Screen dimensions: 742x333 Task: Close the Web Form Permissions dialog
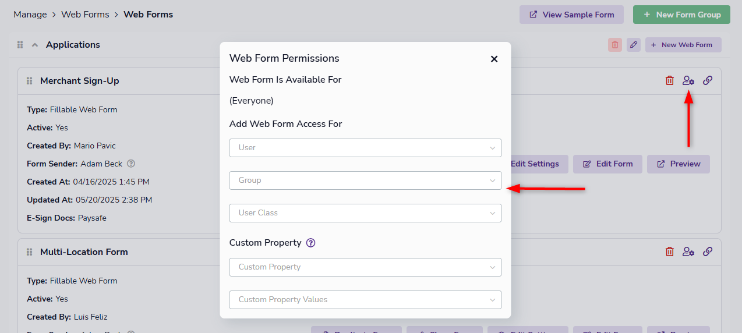pyautogui.click(x=494, y=59)
